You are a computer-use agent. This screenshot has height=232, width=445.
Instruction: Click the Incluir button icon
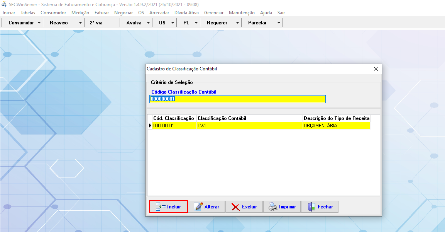click(161, 207)
